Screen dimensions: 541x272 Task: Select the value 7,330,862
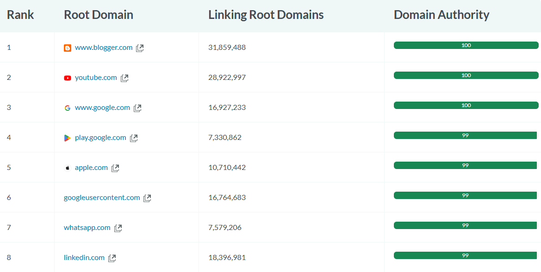pos(225,137)
